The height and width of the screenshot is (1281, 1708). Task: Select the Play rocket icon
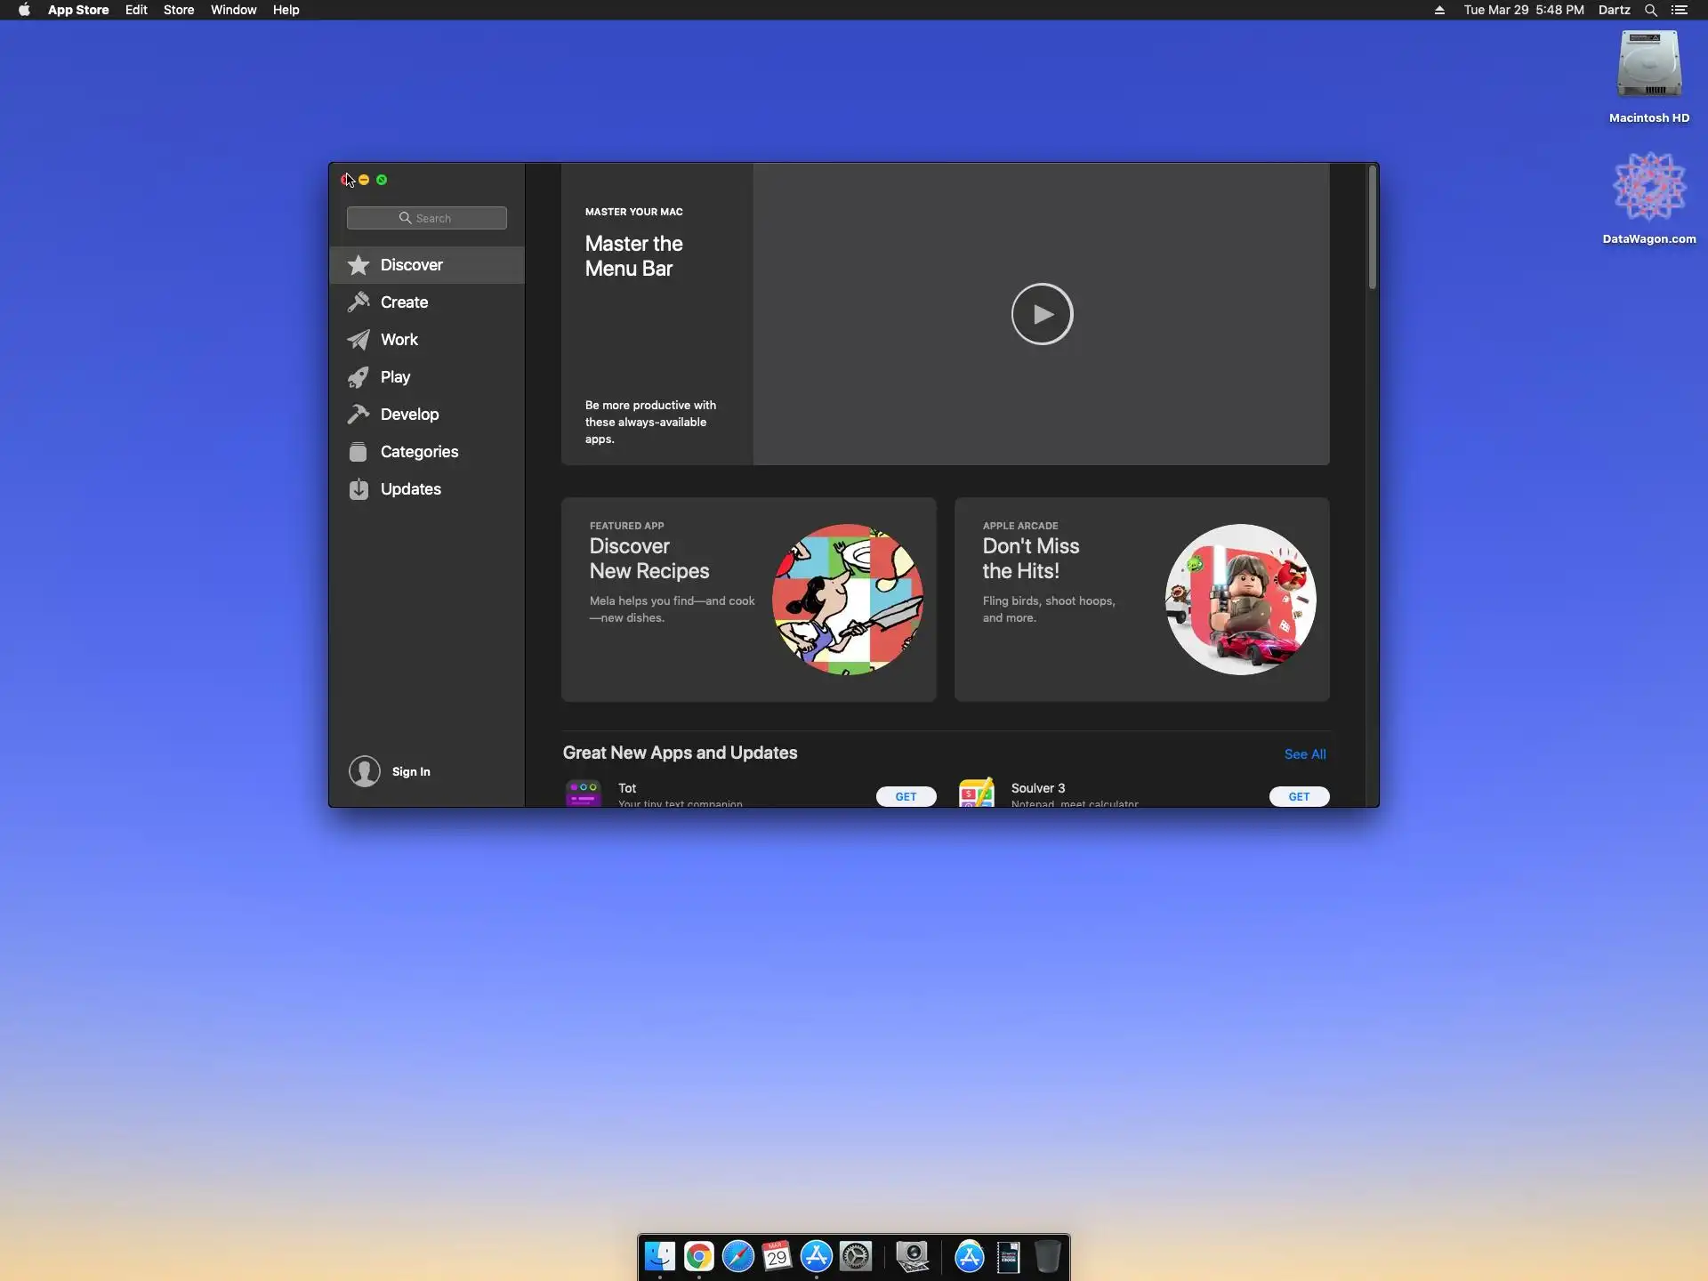(x=359, y=377)
